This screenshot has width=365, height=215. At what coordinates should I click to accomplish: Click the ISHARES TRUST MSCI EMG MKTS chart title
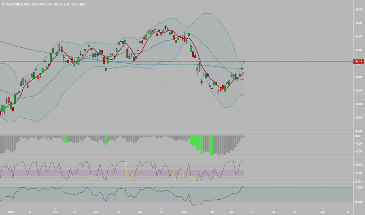click(x=43, y=4)
